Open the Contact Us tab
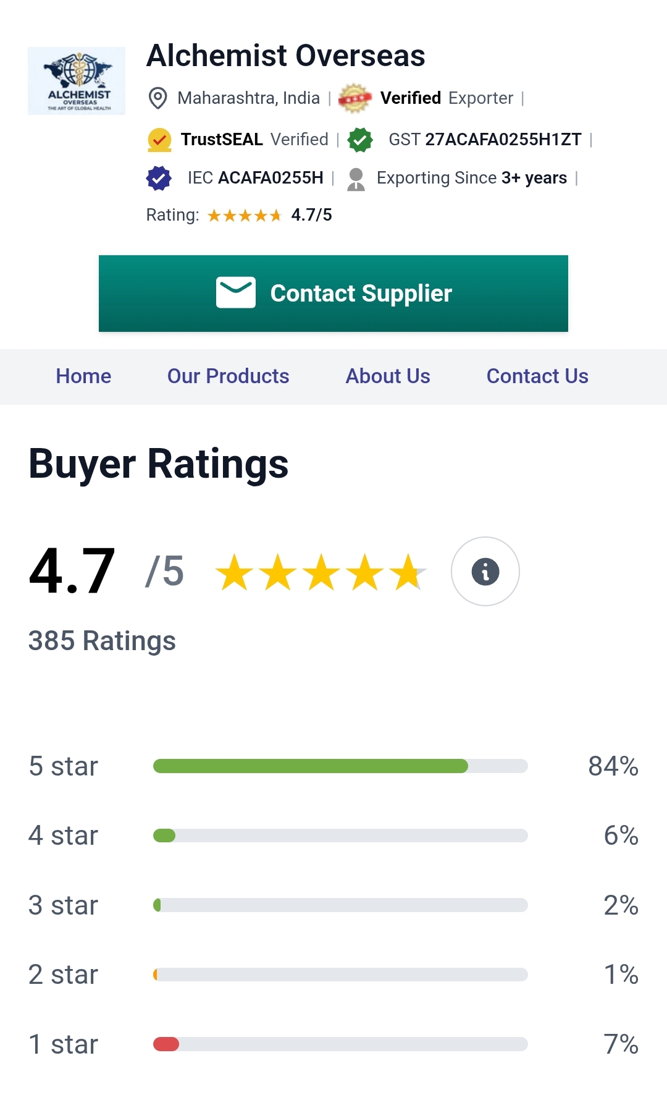The width and height of the screenshot is (667, 1113). tap(537, 376)
